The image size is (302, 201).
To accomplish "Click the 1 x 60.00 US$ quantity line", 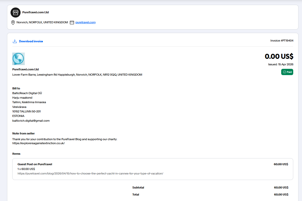I will coord(26,169).
